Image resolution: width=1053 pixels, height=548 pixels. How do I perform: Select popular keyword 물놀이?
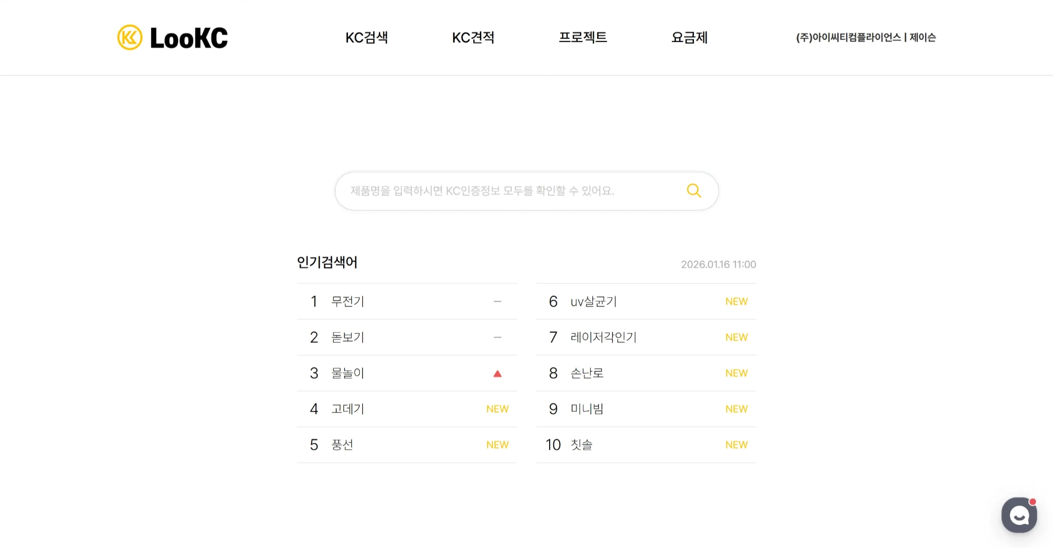tap(347, 373)
